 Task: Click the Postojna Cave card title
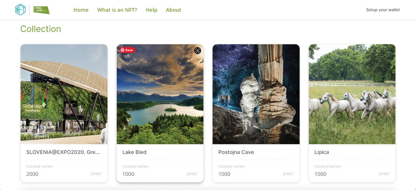(x=236, y=152)
